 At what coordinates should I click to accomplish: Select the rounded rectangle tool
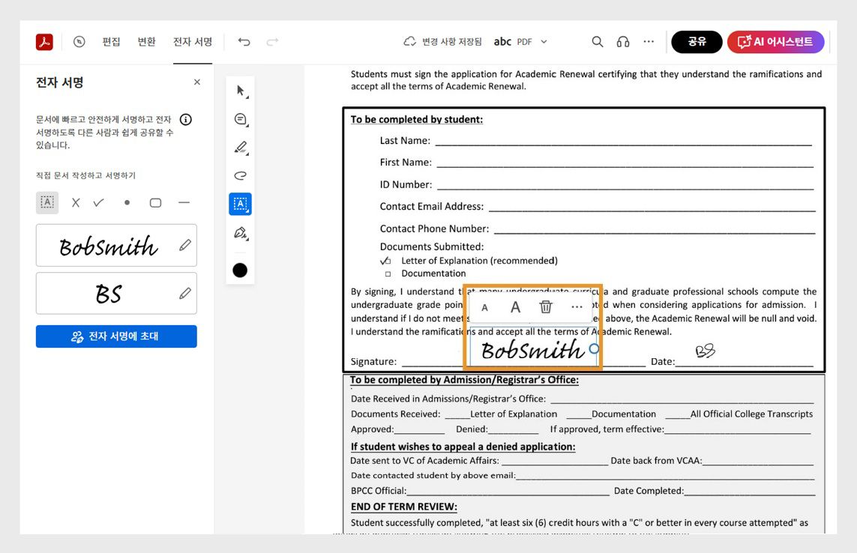point(155,203)
